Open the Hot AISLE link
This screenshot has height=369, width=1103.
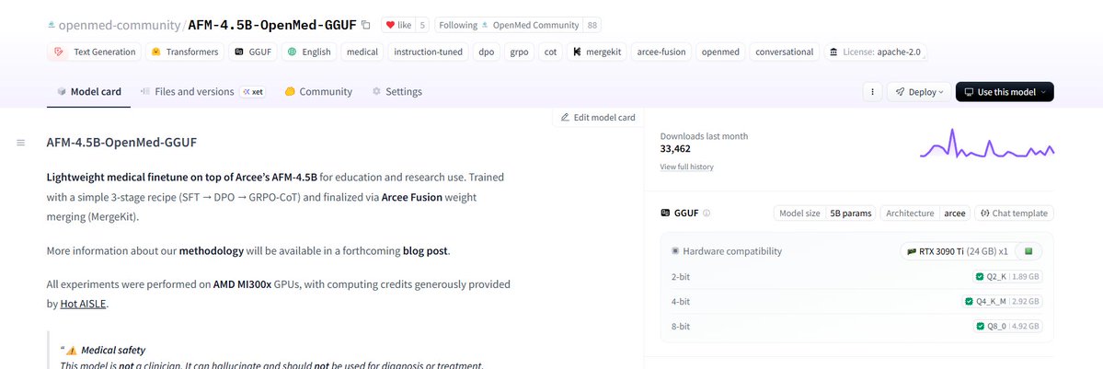click(83, 303)
